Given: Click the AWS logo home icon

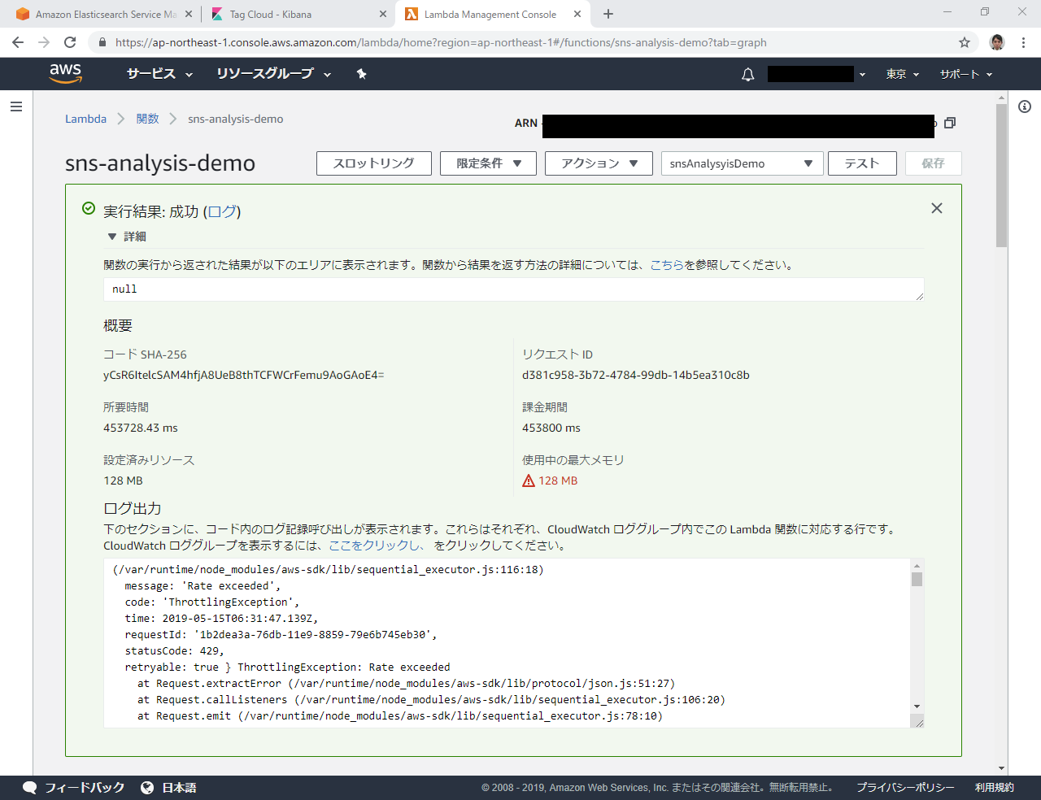Looking at the screenshot, I should click(65, 73).
